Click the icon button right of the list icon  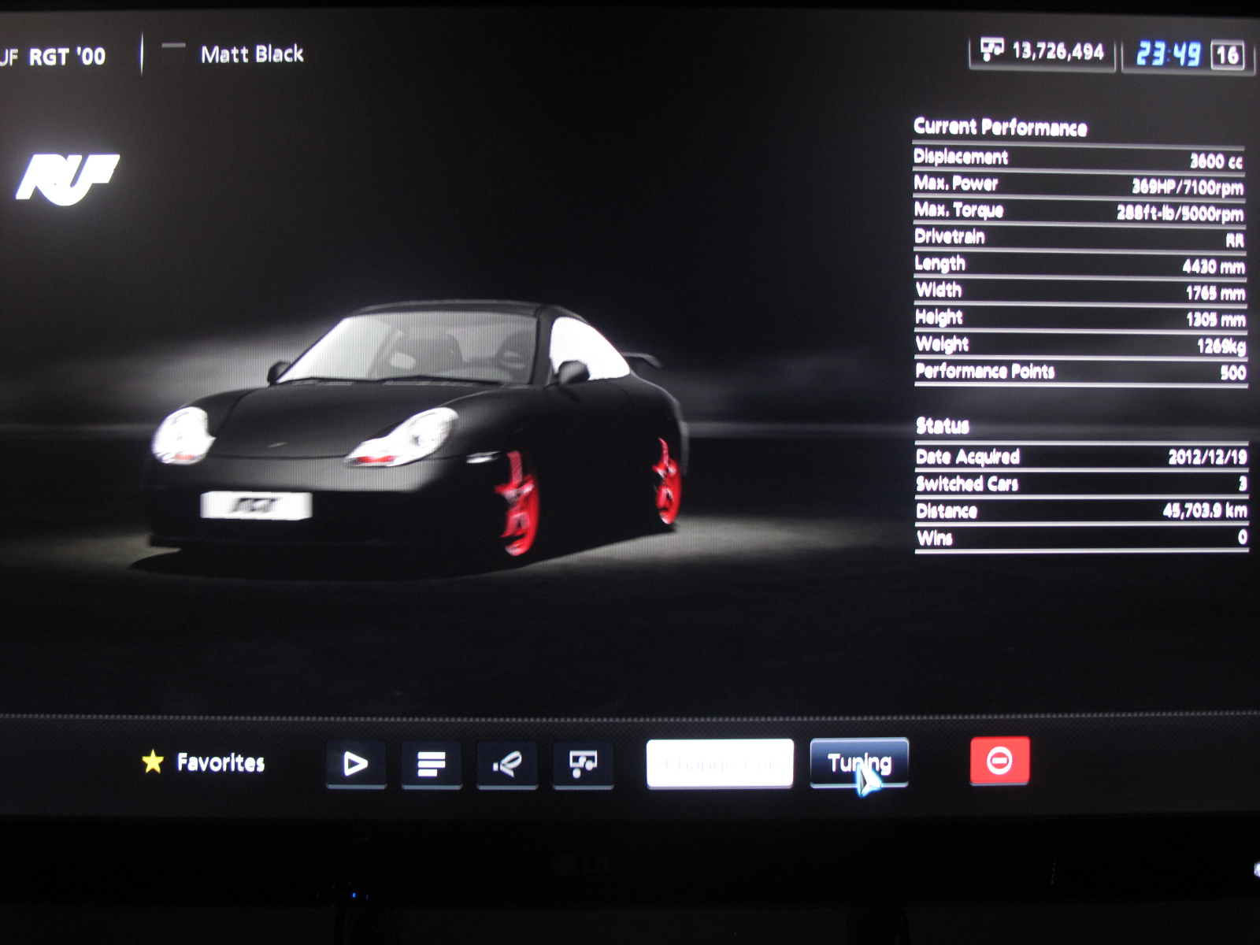click(x=507, y=764)
